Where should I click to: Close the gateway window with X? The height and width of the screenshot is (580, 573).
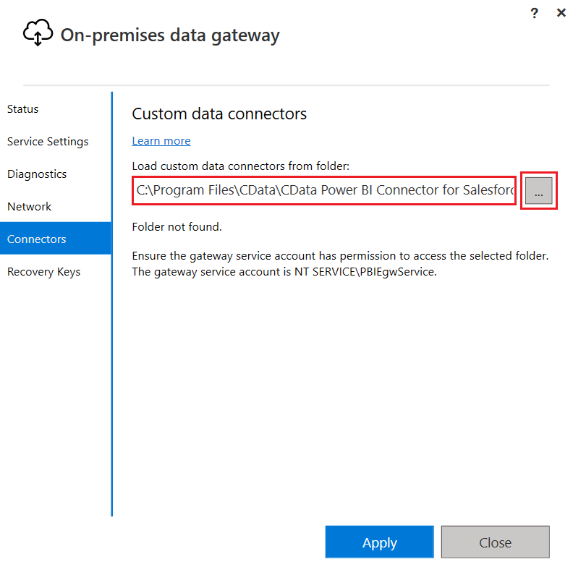pos(561,13)
